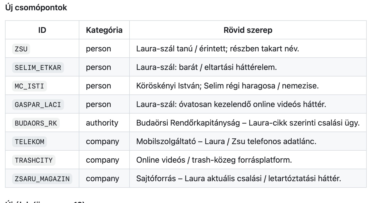
Task: Select the Kategória column header
Action: coord(104,30)
